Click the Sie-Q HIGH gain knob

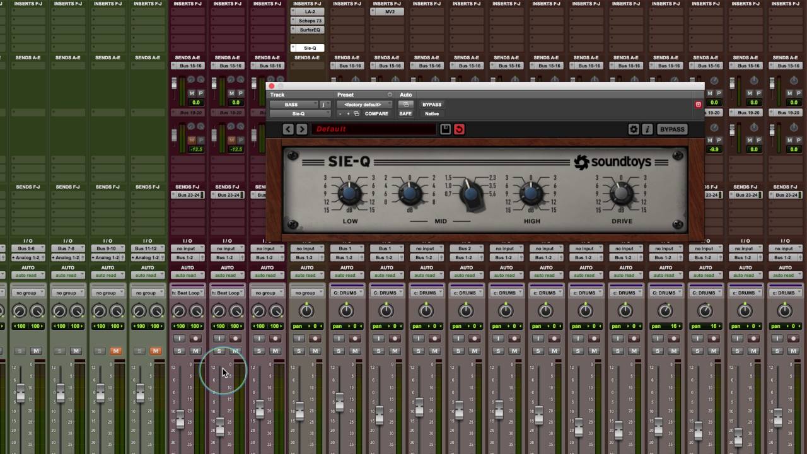[x=531, y=193]
